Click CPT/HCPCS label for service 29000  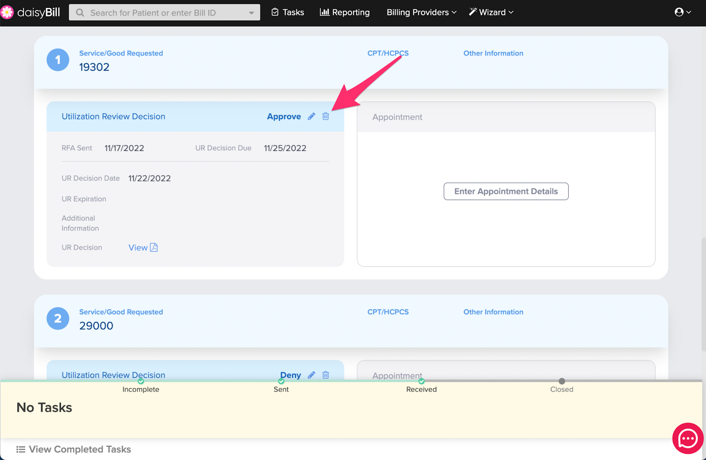pyautogui.click(x=388, y=312)
